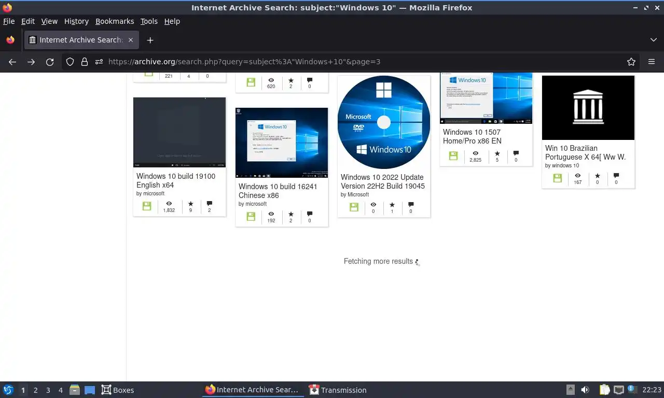
Task: Bookmark this page with the star
Action: pyautogui.click(x=631, y=62)
